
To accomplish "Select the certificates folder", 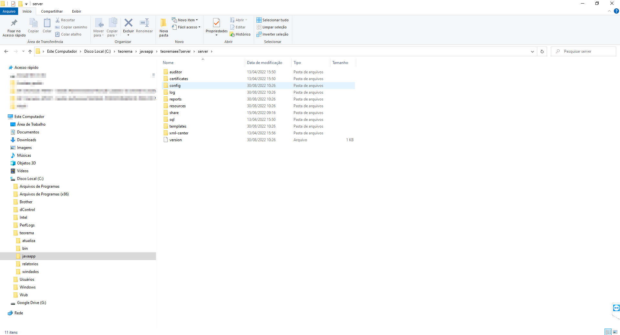I will (x=258, y=79).
